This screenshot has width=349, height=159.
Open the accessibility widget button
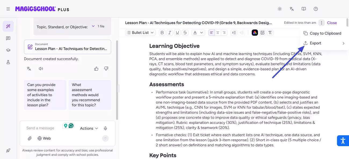click(343, 141)
